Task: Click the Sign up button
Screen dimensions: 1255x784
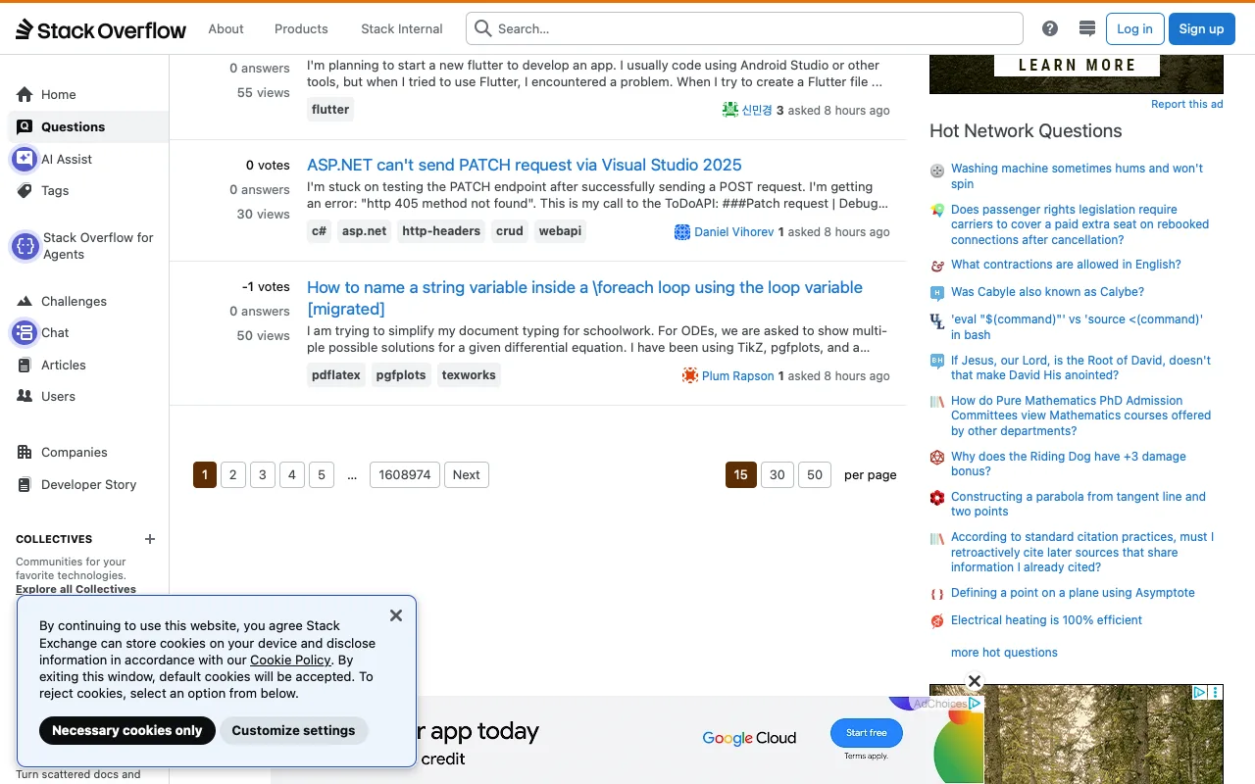Action: tap(1201, 28)
